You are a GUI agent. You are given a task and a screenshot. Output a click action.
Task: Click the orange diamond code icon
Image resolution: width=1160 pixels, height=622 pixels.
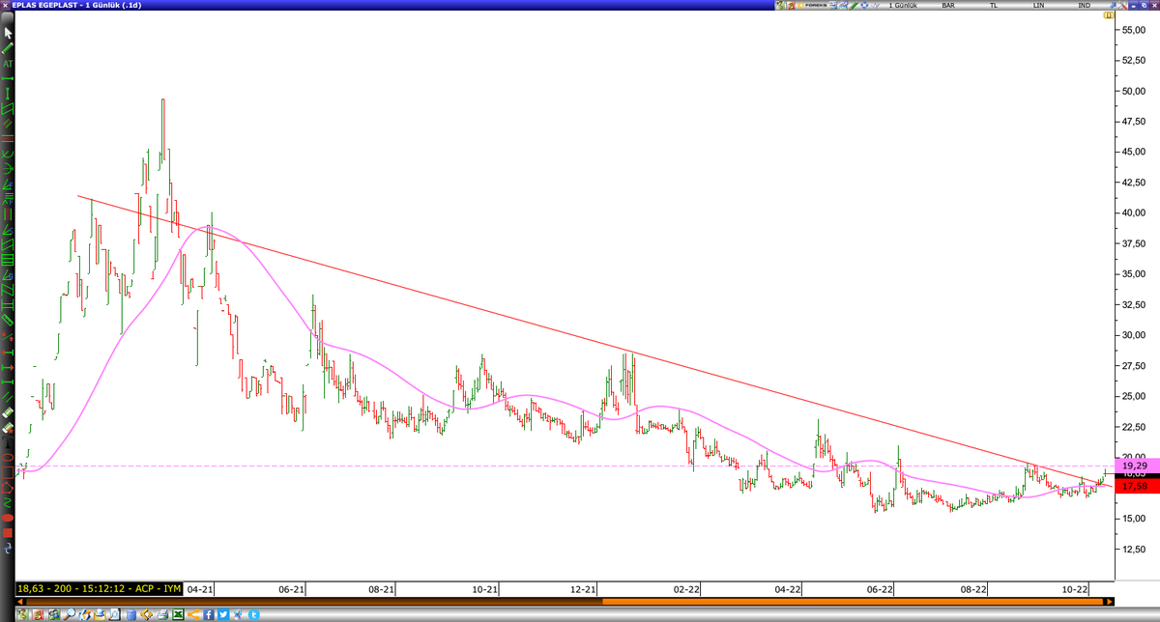tap(146, 614)
